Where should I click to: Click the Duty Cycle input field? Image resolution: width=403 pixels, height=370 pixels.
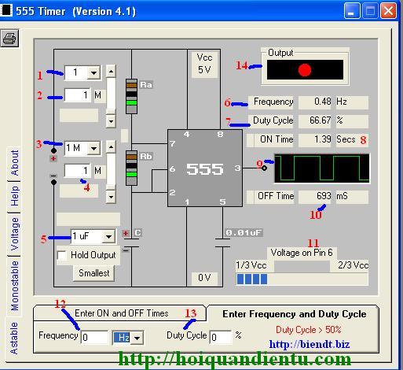point(221,337)
